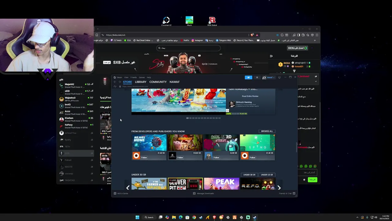Click the taskbar Search box
The image size is (392, 221).
(149, 217)
